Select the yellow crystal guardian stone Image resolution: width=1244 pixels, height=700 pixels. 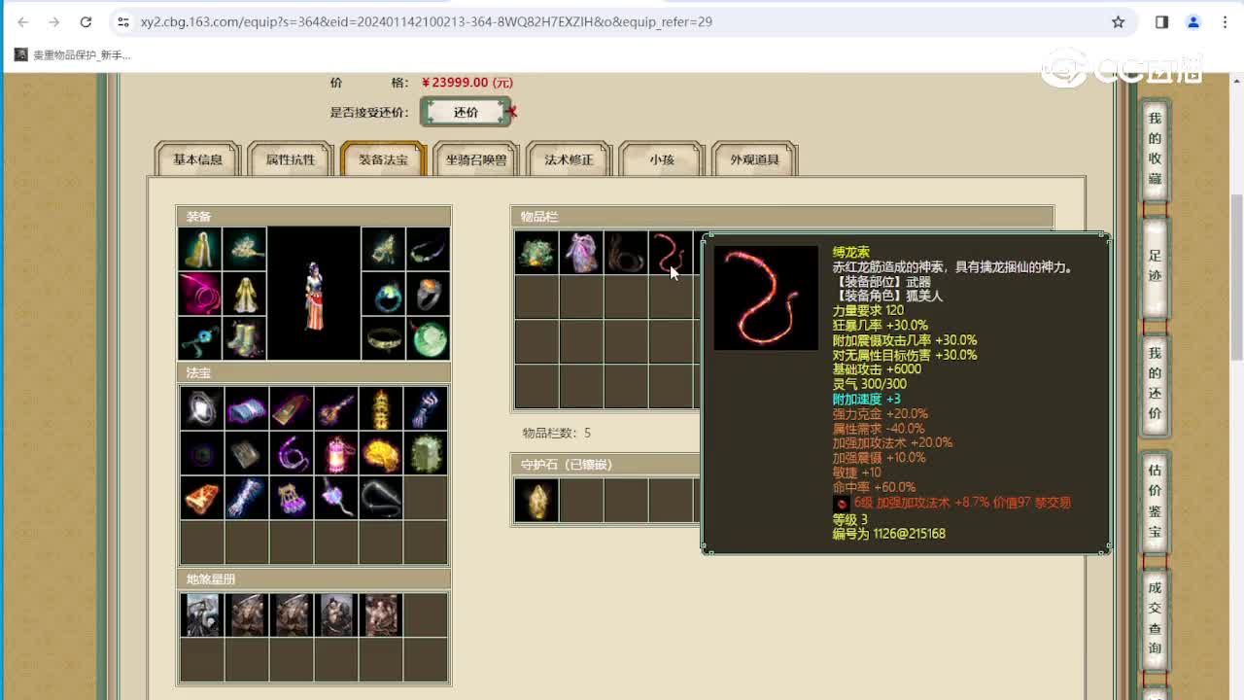pyautogui.click(x=536, y=501)
